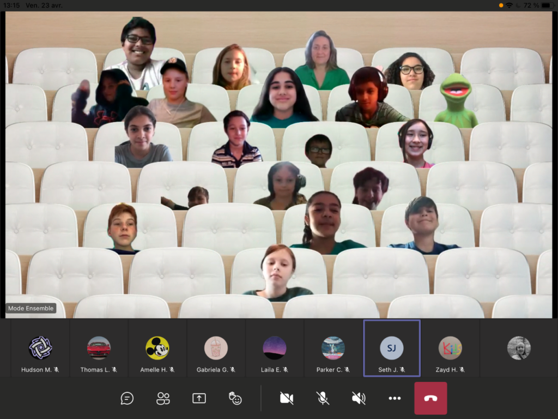Hang up the call
The width and height of the screenshot is (558, 419).
pos(430,398)
